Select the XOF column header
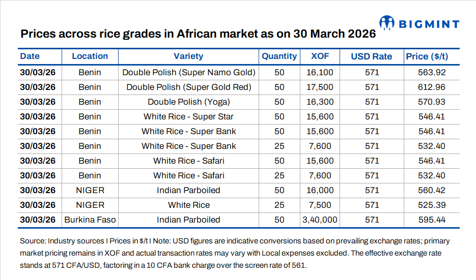 coord(320,56)
